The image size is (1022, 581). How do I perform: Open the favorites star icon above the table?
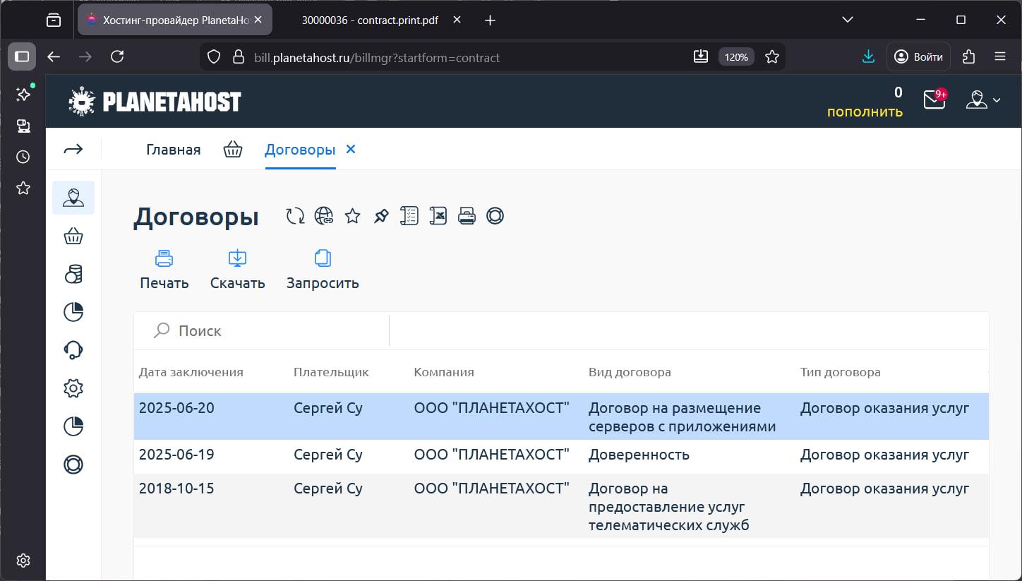[351, 215]
